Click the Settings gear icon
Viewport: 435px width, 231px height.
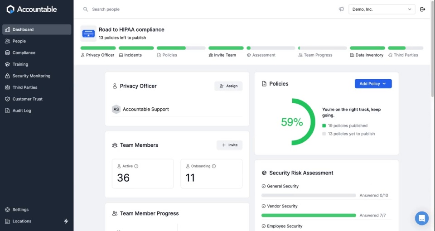[8, 210]
